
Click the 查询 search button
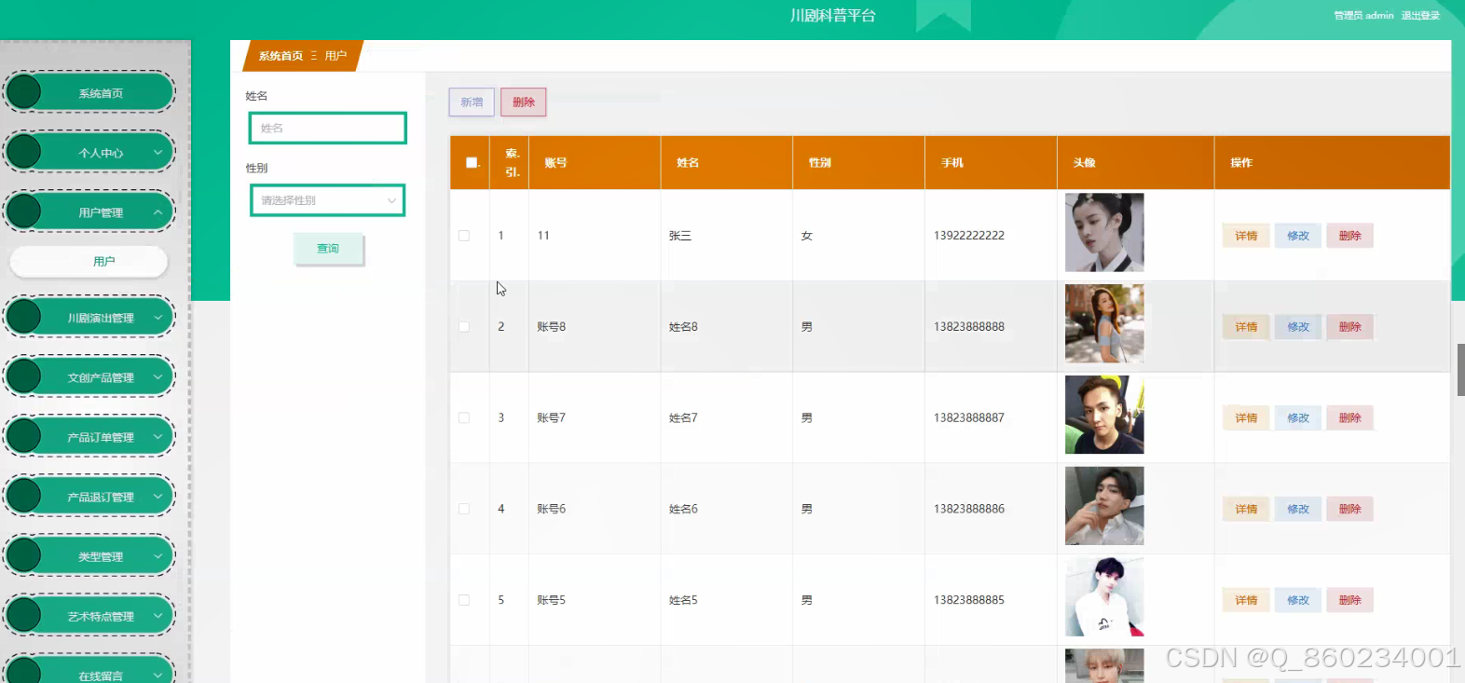point(328,249)
